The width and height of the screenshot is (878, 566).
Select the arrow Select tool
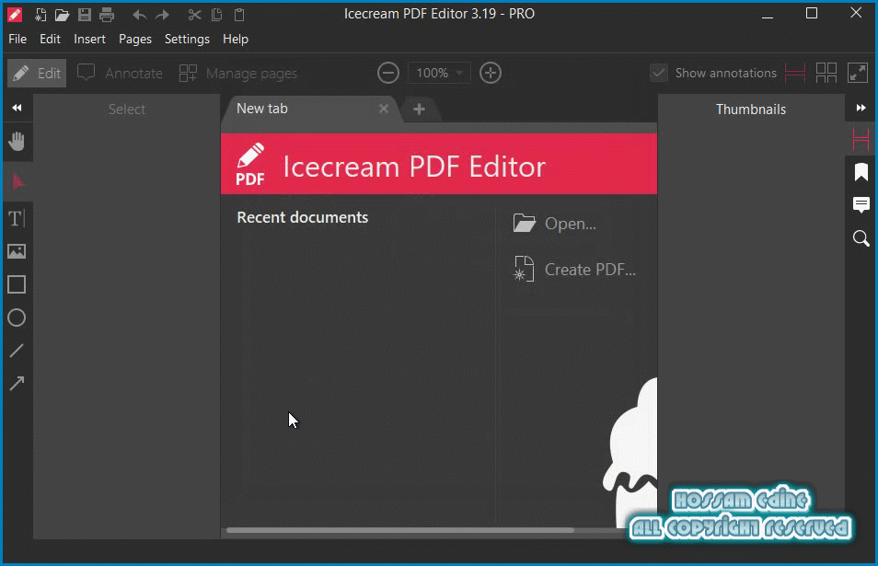tap(17, 182)
